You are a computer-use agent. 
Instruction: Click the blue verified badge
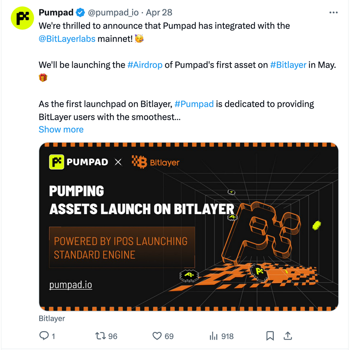click(x=80, y=13)
